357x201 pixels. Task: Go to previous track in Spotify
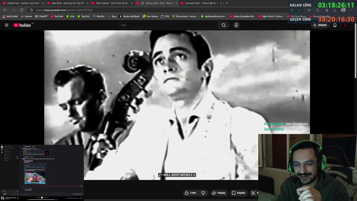point(39,198)
